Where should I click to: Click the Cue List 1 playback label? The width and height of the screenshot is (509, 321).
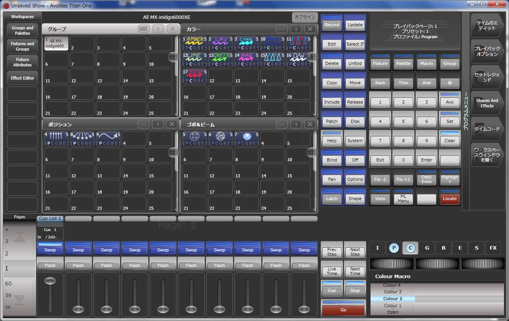[x=50, y=219]
